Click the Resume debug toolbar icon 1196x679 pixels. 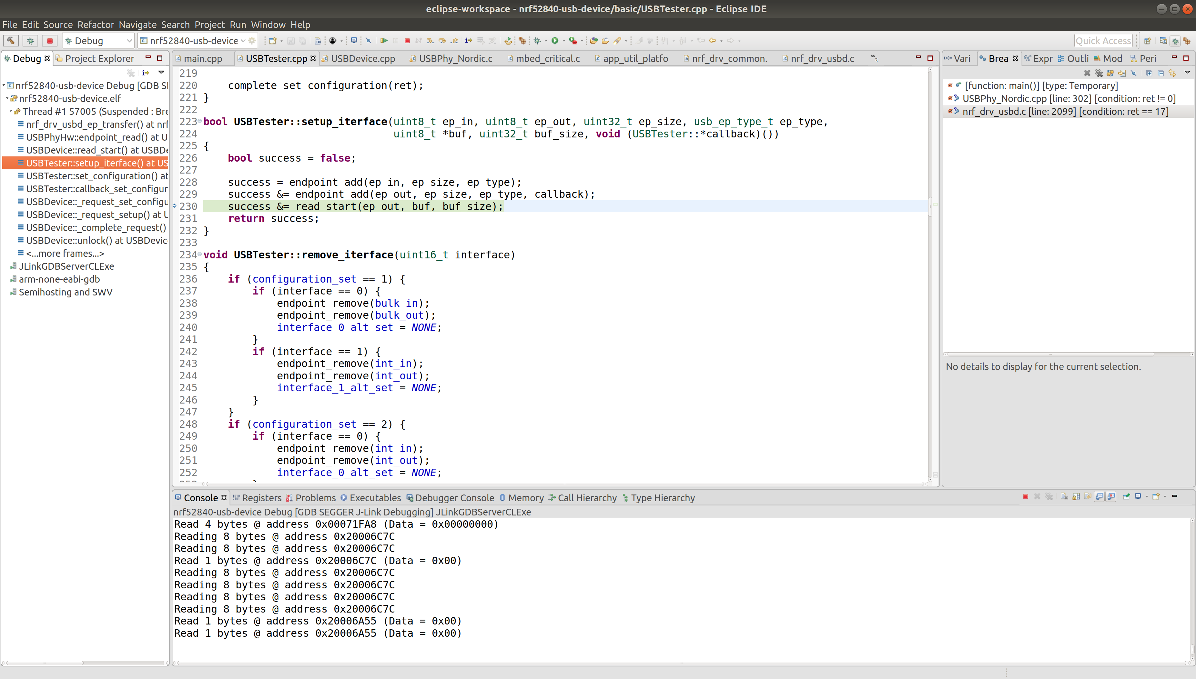point(384,41)
